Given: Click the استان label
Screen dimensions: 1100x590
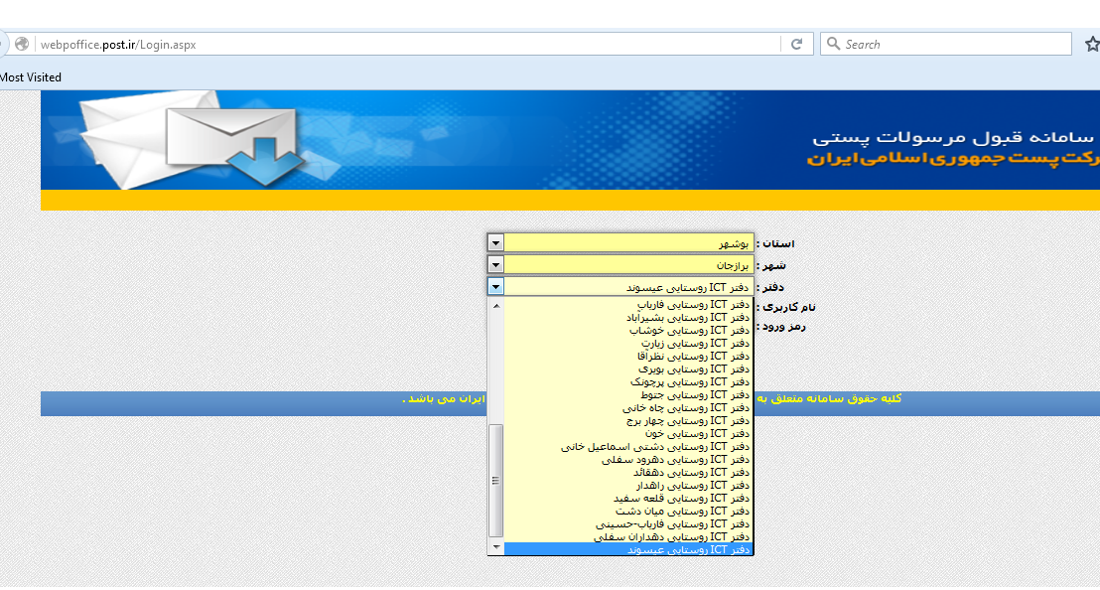Looking at the screenshot, I should pyautogui.click(x=775, y=243).
